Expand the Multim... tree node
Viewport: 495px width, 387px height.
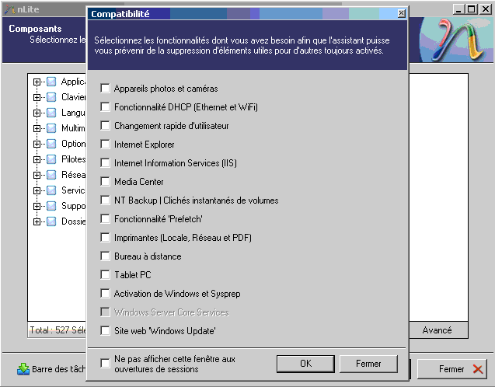[x=37, y=128]
